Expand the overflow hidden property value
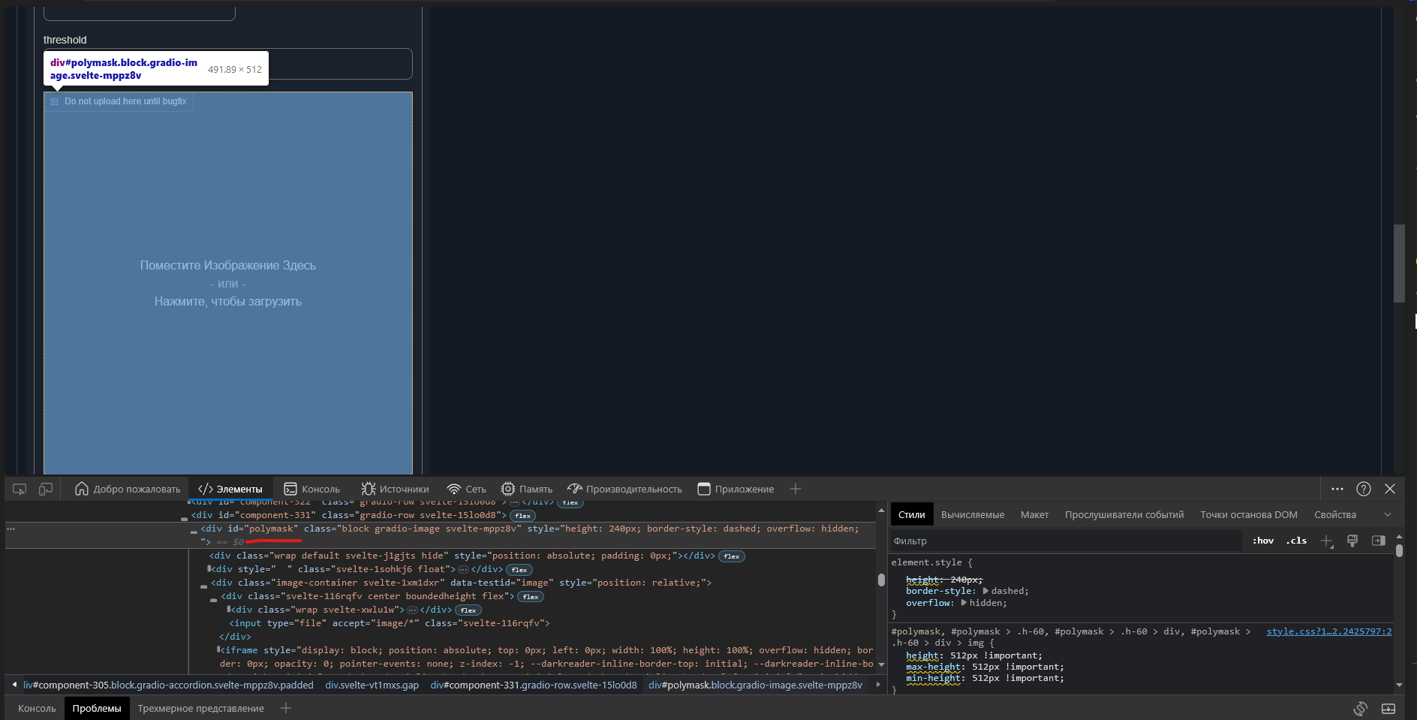This screenshot has width=1417, height=720. coord(965,603)
